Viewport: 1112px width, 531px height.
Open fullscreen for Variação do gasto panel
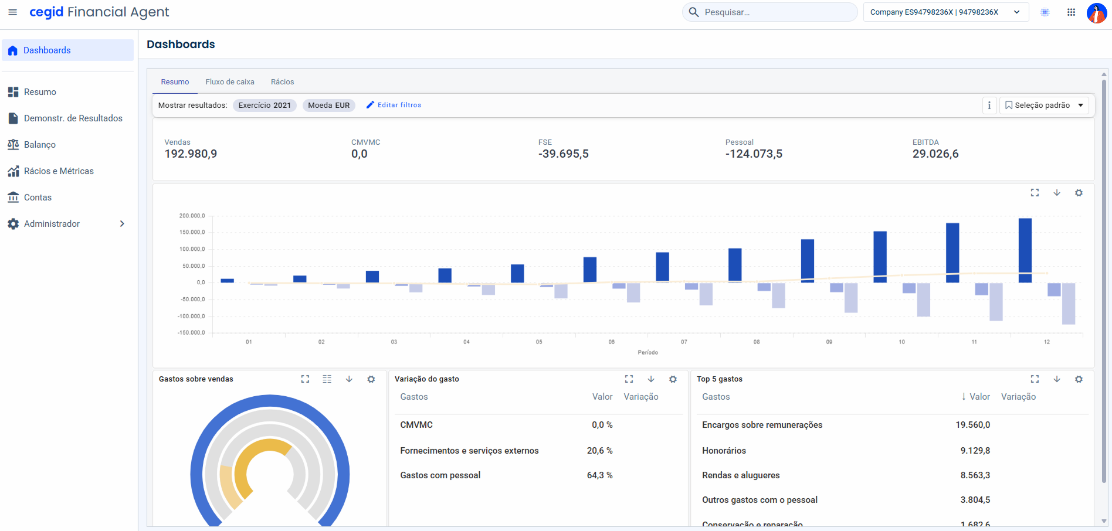[x=629, y=379]
